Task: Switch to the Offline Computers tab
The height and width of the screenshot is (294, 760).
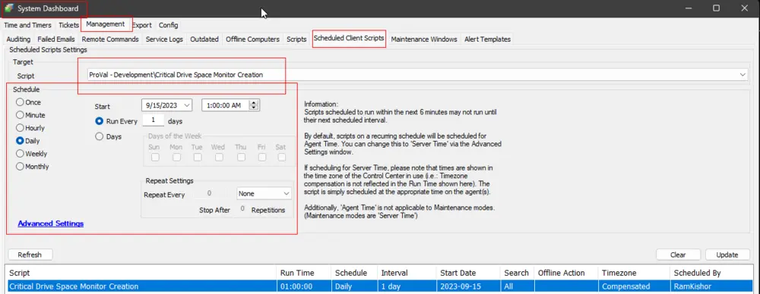Action: (252, 39)
